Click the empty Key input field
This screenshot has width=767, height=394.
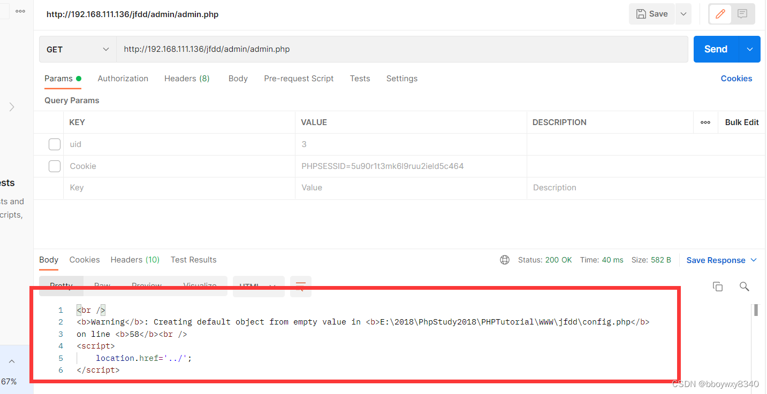(179, 188)
